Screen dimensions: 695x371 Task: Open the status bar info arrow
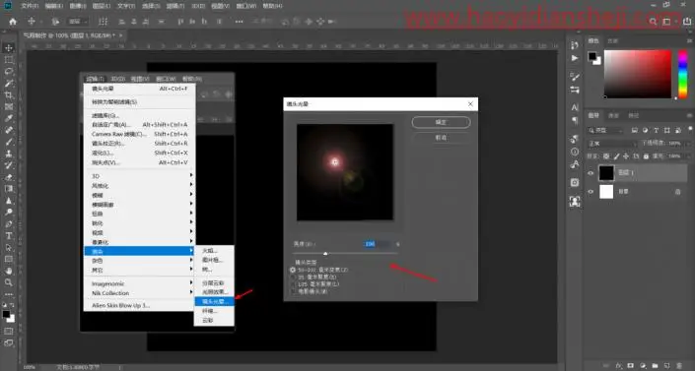click(x=119, y=367)
